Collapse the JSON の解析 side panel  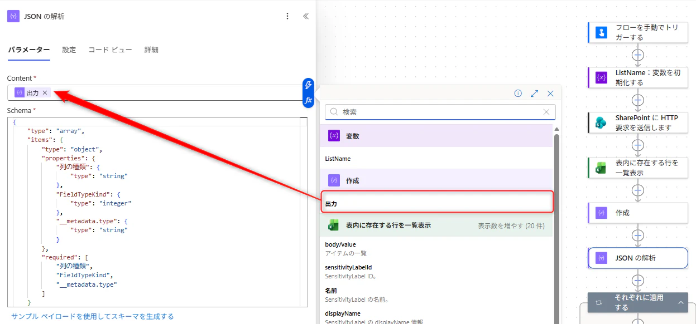306,16
